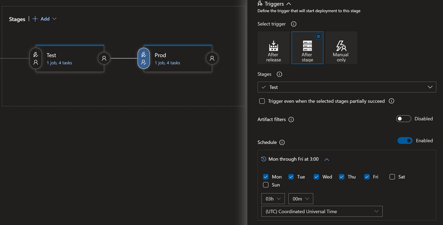Click Prod stage post-deployment conditions icon
This screenshot has height=225, width=443.
[x=212, y=58]
